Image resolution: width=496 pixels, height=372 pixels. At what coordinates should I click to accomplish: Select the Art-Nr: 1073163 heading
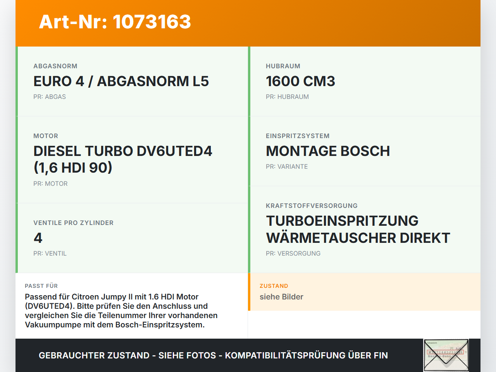click(115, 22)
